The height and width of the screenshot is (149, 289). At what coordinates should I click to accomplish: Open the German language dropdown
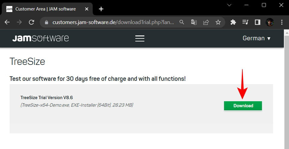coord(257,38)
